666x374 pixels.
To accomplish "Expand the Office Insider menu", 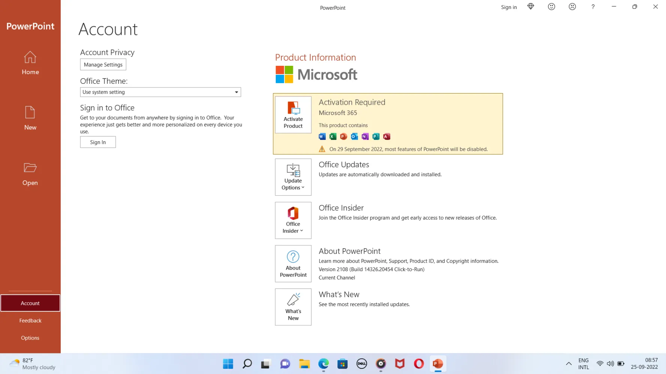I will coord(293,220).
